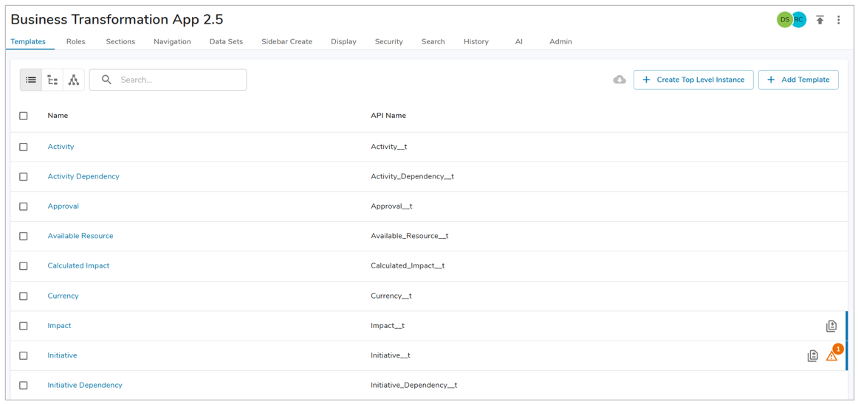Click the DS user avatar
This screenshot has height=404, width=858.
[783, 20]
